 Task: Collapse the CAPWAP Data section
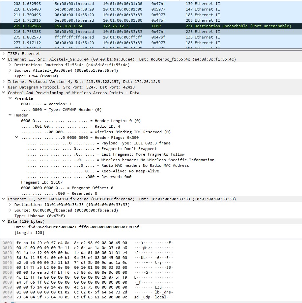(4, 93)
